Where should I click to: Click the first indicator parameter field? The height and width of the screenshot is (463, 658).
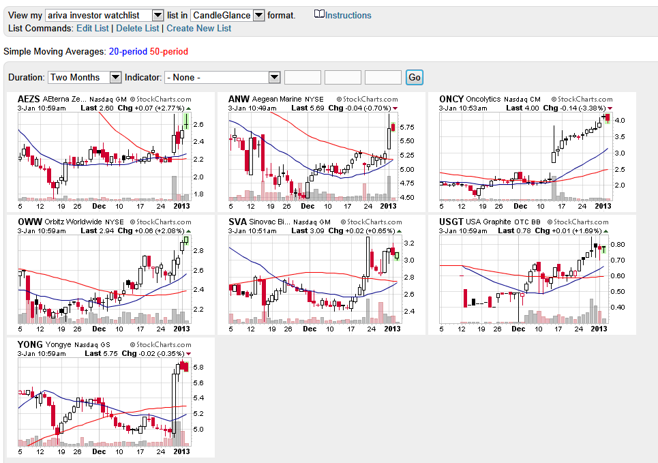coord(303,77)
